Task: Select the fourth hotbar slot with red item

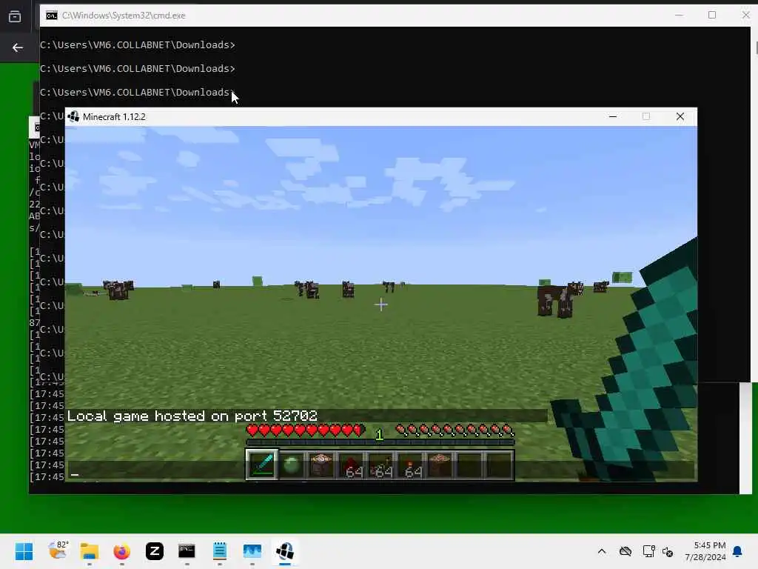Action: coord(351,465)
